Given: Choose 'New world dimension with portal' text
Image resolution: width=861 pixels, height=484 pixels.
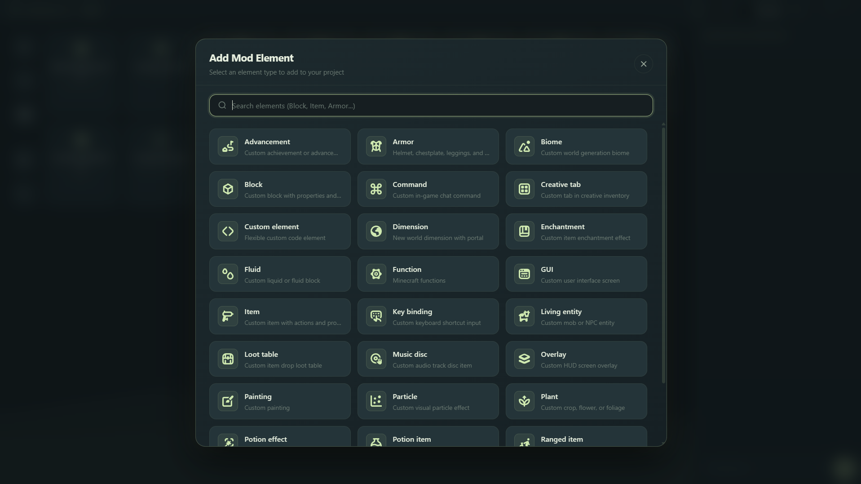Looking at the screenshot, I should tap(437, 238).
